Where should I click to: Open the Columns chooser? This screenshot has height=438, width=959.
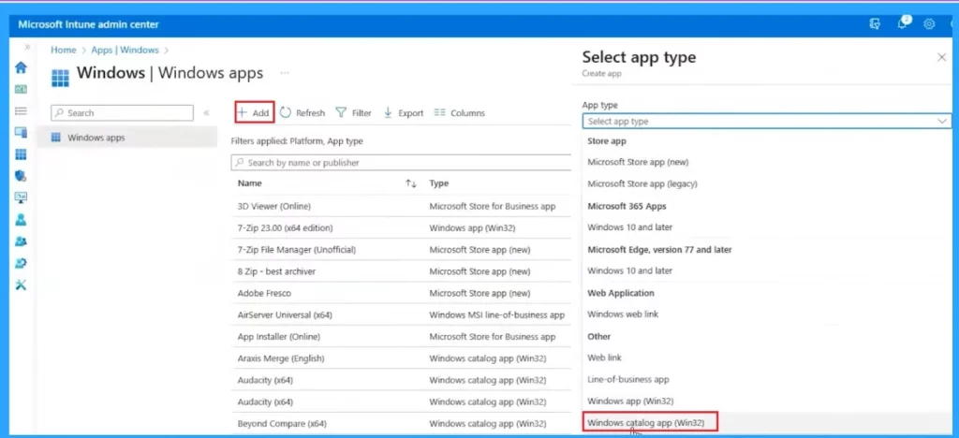(x=460, y=113)
